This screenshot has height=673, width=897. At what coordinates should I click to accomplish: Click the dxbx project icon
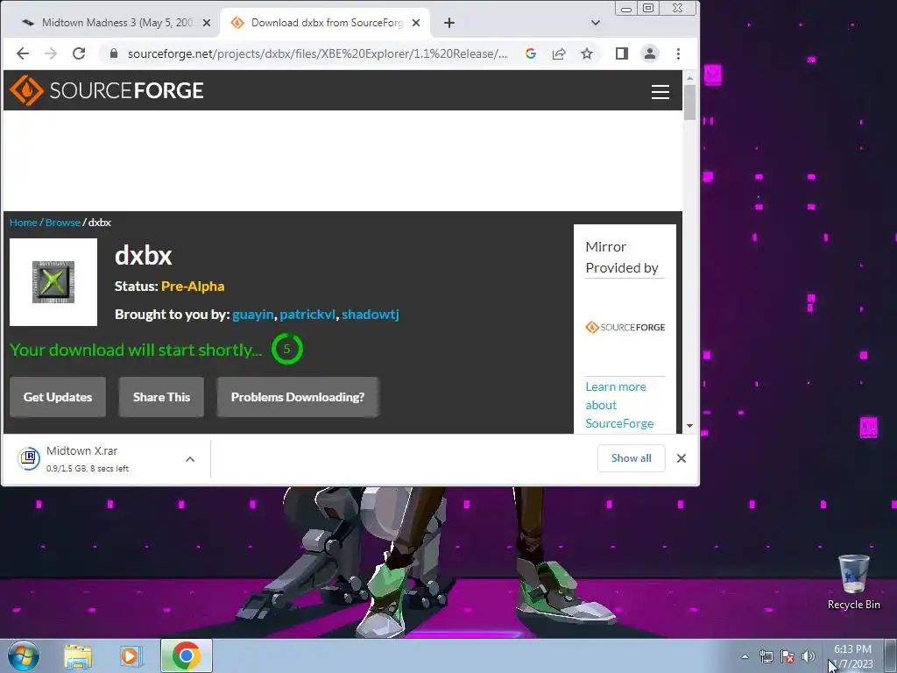[53, 282]
